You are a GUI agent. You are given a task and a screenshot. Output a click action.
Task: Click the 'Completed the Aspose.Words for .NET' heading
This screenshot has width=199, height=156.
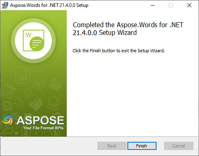coord(128,29)
